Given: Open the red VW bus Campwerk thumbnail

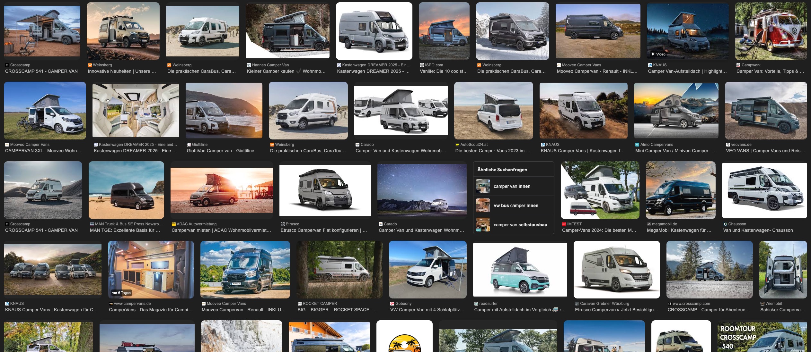Looking at the screenshot, I should pyautogui.click(x=771, y=31).
